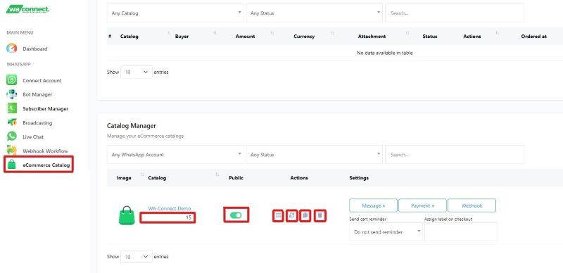
Task: Open the WA-Connect Demo catalog link
Action: coord(170,208)
